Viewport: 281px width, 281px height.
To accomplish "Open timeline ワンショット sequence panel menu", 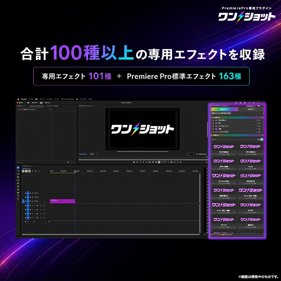I will point(32,166).
